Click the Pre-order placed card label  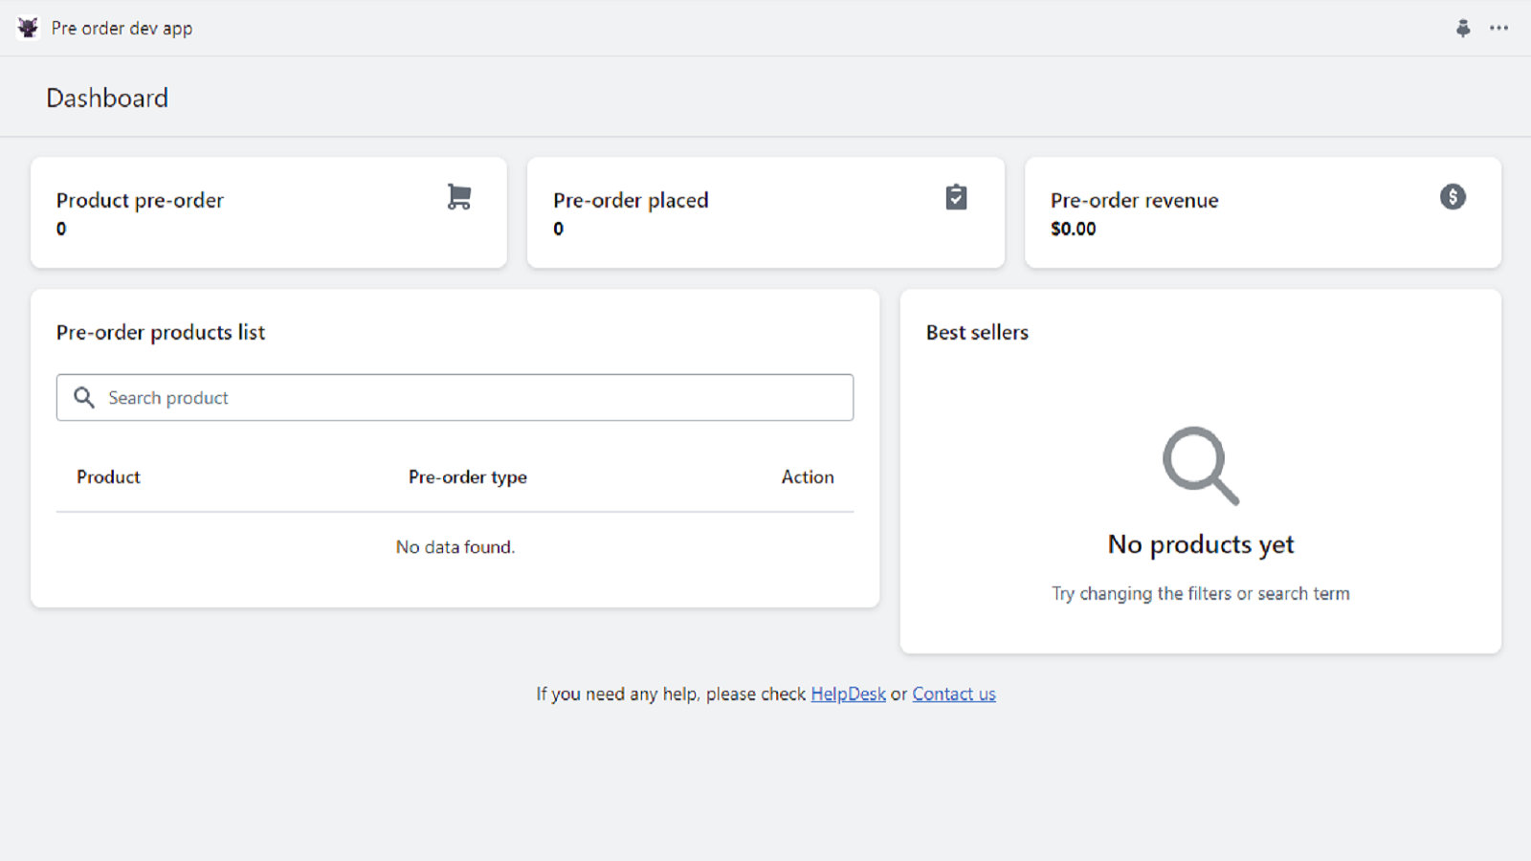pos(631,200)
